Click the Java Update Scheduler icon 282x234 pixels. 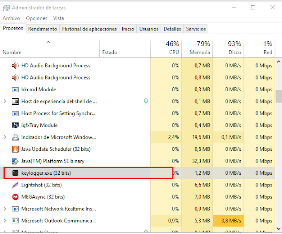point(16,149)
